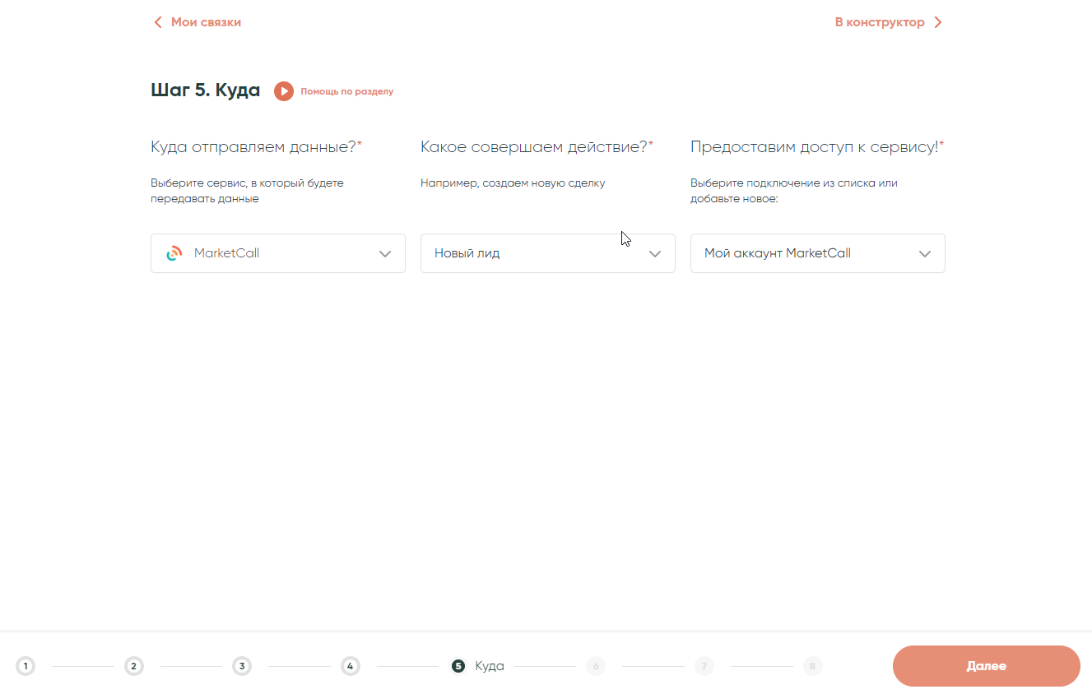Image resolution: width=1092 pixels, height=694 pixels.
Task: Click the arrow of the Новый лид dropdown
Action: click(x=655, y=254)
